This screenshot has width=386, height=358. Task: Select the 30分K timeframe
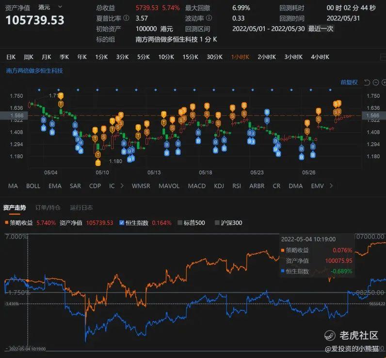click(x=215, y=57)
